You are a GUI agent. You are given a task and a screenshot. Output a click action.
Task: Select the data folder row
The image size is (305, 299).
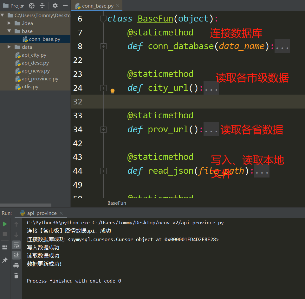35,47
